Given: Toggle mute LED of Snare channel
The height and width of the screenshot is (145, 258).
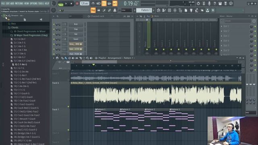Looking at the screenshot, I should click(54, 39).
